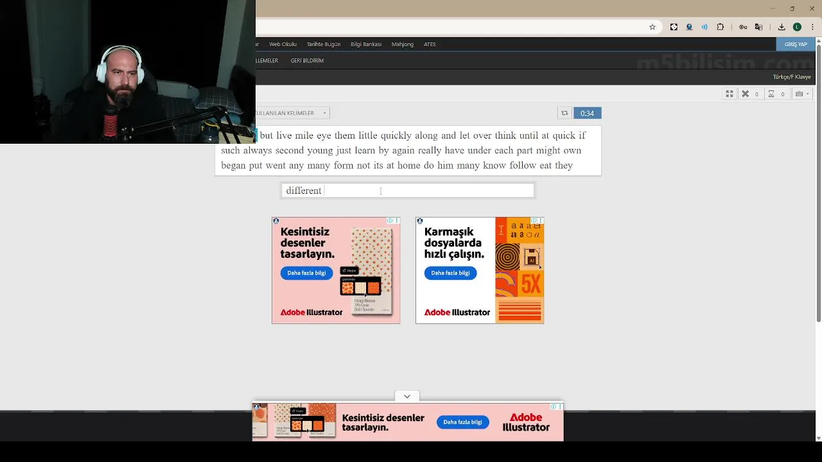Click the Türkçe/F Klavye link
This screenshot has width=822, height=462.
click(792, 77)
